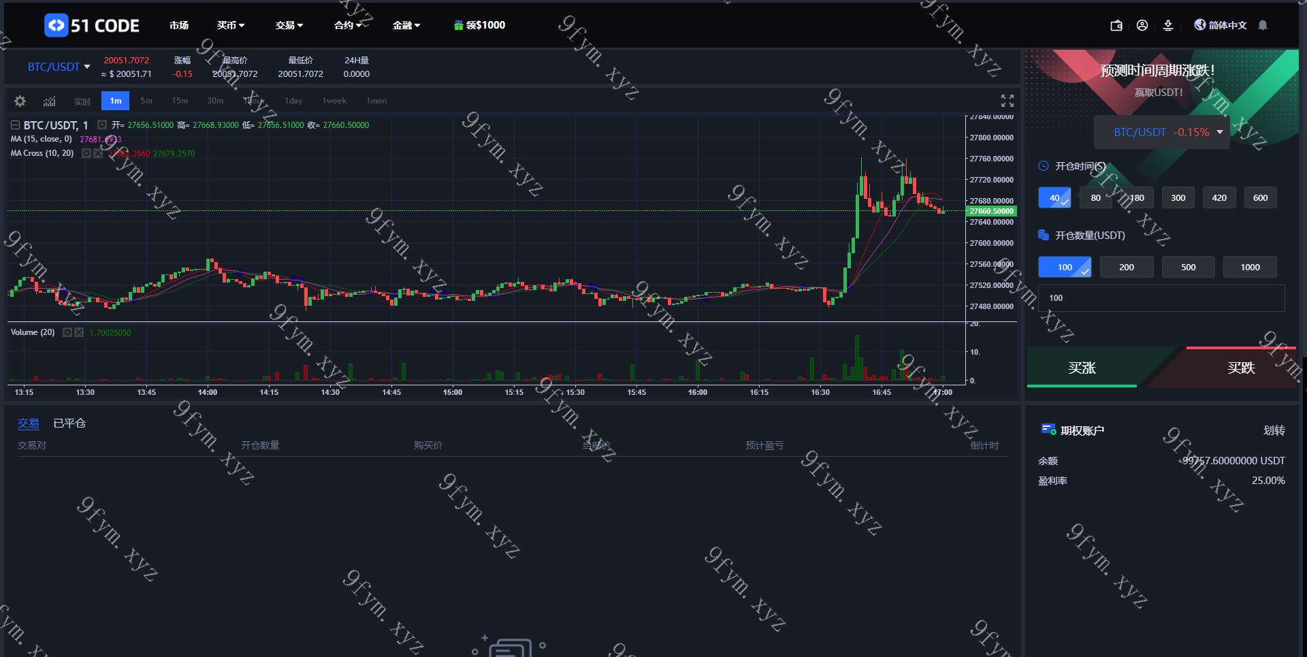Click the download app icon
1307x657 pixels.
coord(1168,25)
